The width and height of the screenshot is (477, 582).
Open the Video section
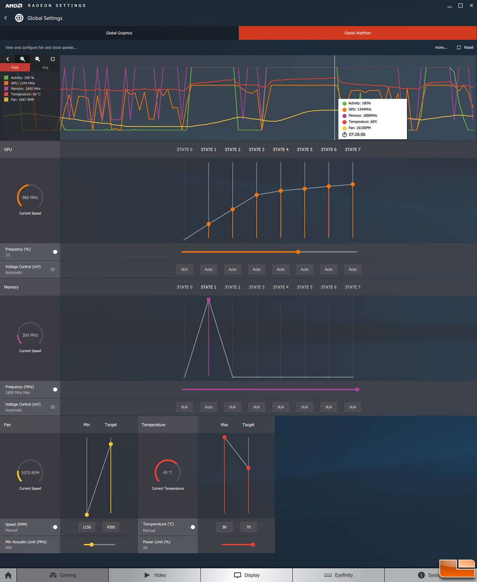(x=155, y=575)
